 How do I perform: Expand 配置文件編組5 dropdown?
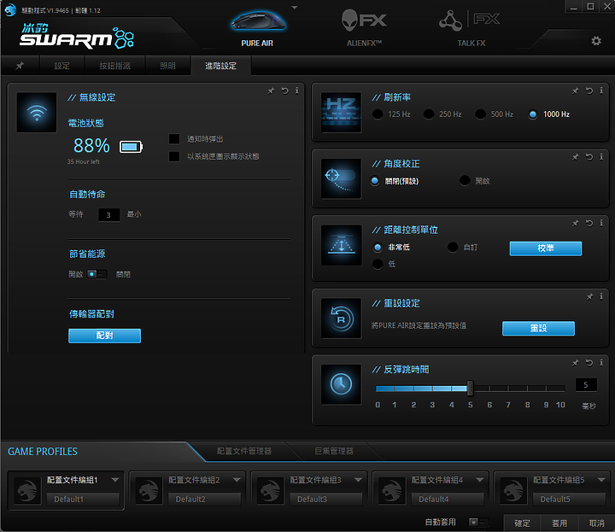[601, 480]
